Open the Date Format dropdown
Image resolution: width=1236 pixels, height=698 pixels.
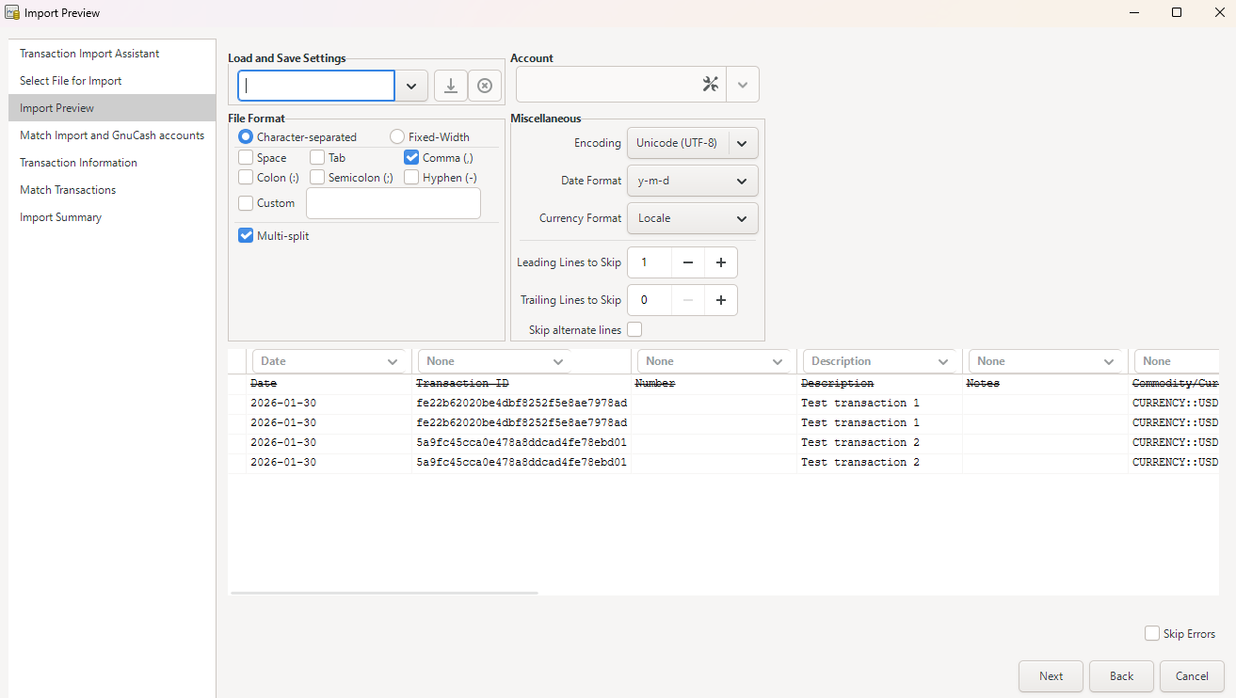click(692, 181)
